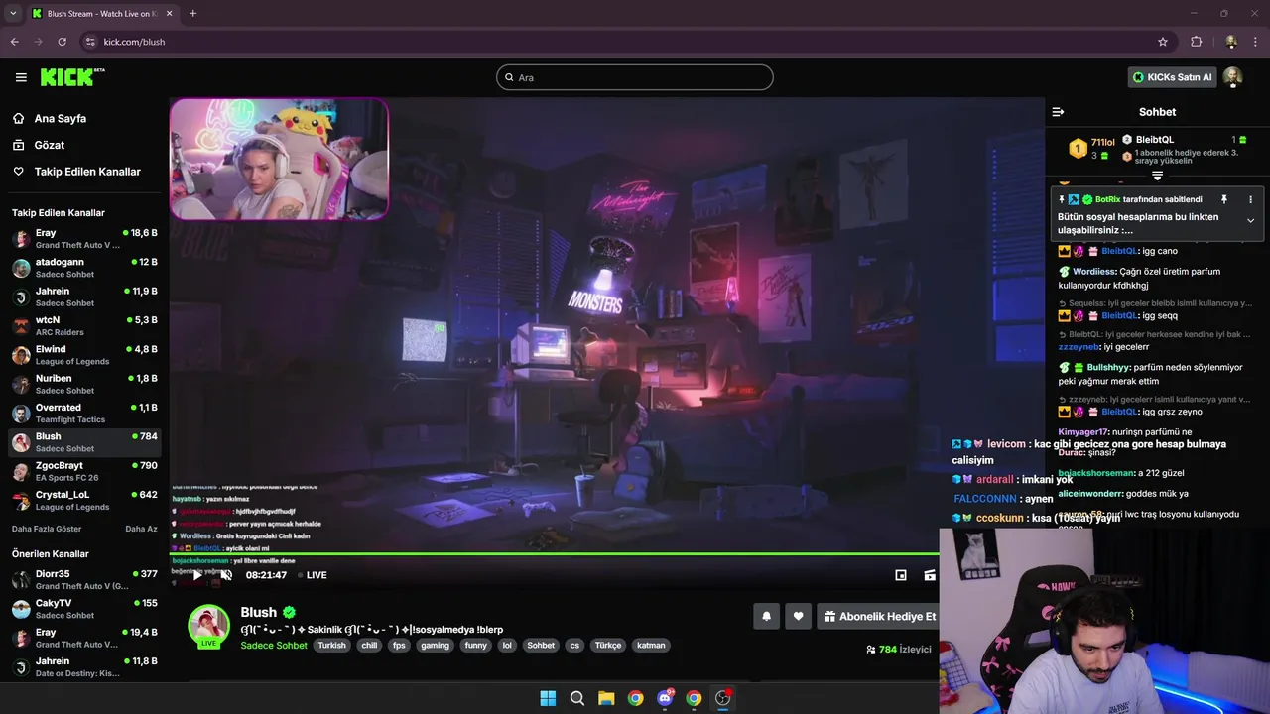Toggle follow heart for Blush
1270x714 pixels.
coord(798,616)
